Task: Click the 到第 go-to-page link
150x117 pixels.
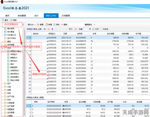Action: pos(81,29)
